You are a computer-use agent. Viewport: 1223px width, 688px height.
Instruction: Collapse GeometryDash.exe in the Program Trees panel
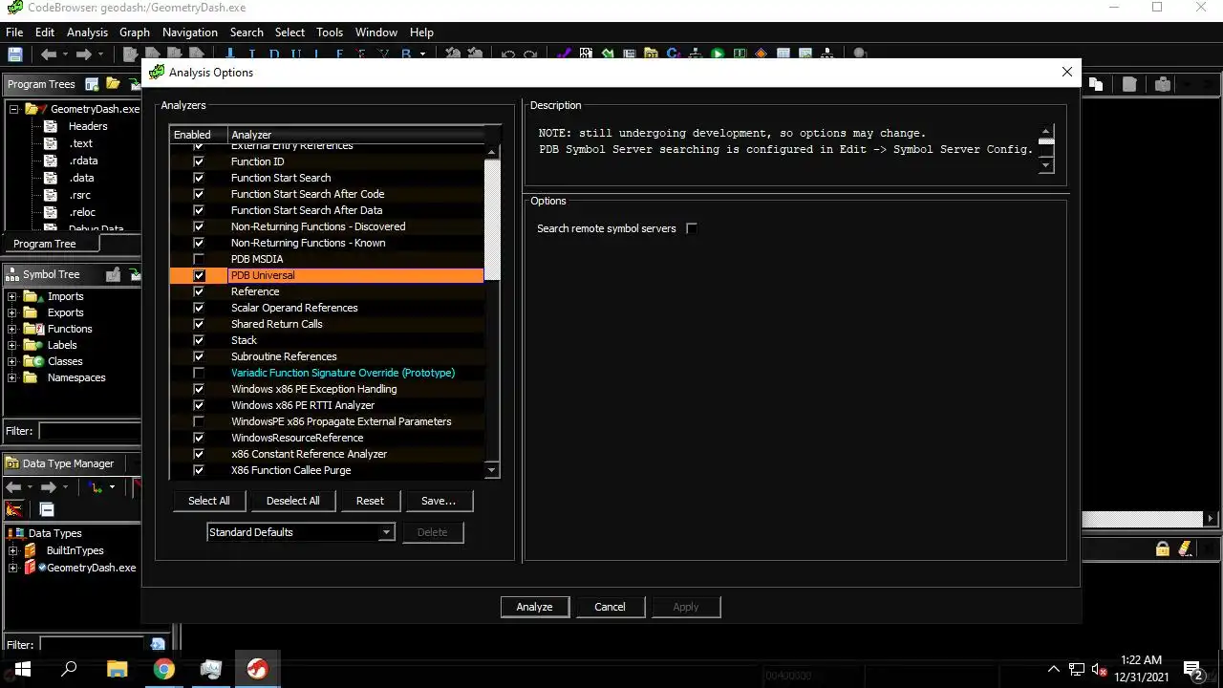[x=14, y=109]
